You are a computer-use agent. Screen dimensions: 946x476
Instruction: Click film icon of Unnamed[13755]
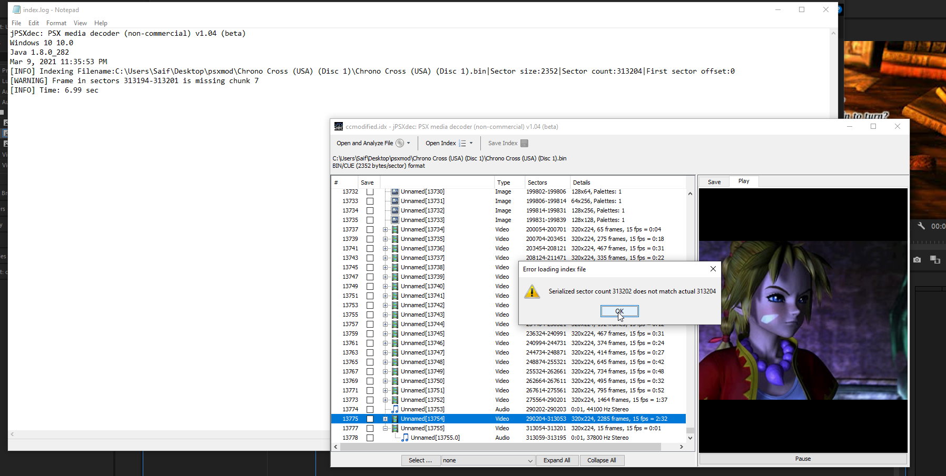coord(395,428)
